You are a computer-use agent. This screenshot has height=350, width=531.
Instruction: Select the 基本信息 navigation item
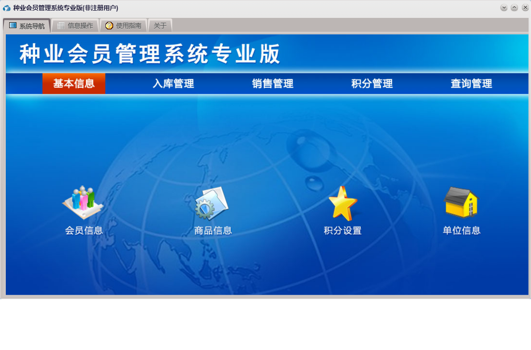[x=74, y=83]
